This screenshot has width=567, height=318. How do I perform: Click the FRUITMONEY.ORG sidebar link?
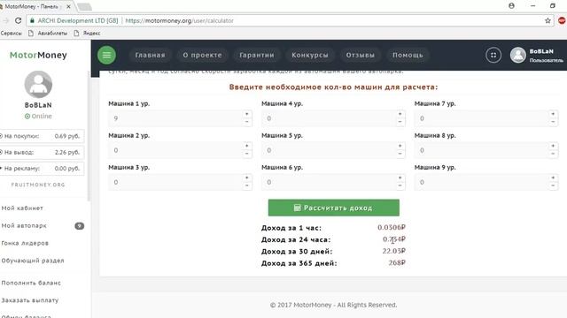click(38, 185)
